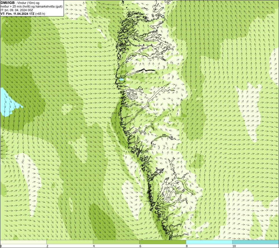
Task: Select the light green 2–4 legend swatch
Action: [x=70, y=242]
